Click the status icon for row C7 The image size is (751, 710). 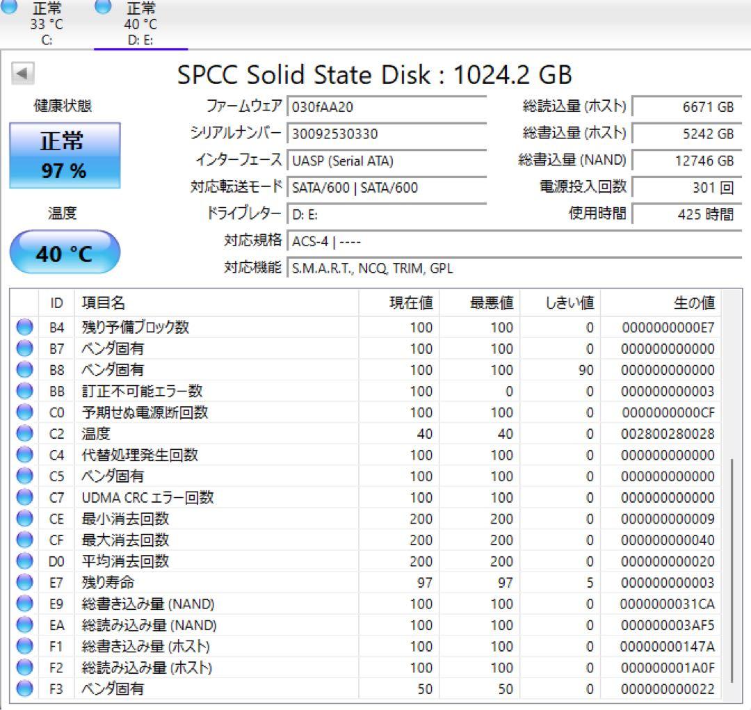point(24,497)
